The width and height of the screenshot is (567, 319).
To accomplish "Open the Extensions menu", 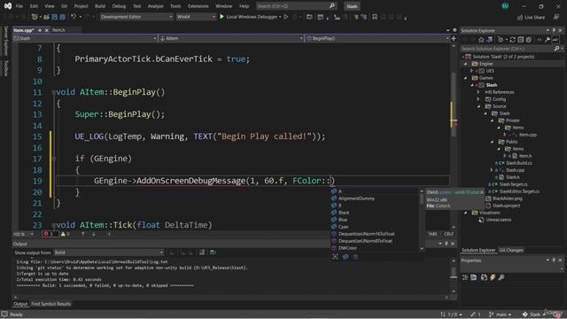I will (x=198, y=6).
